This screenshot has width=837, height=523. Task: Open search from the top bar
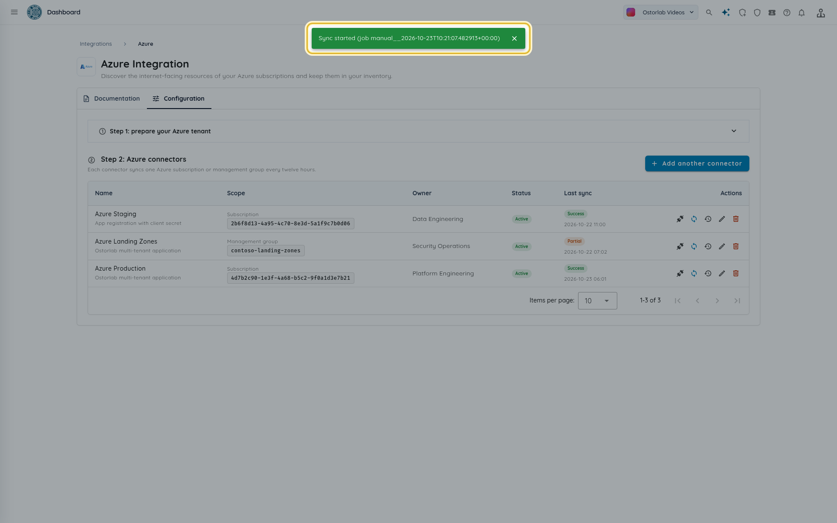(709, 13)
